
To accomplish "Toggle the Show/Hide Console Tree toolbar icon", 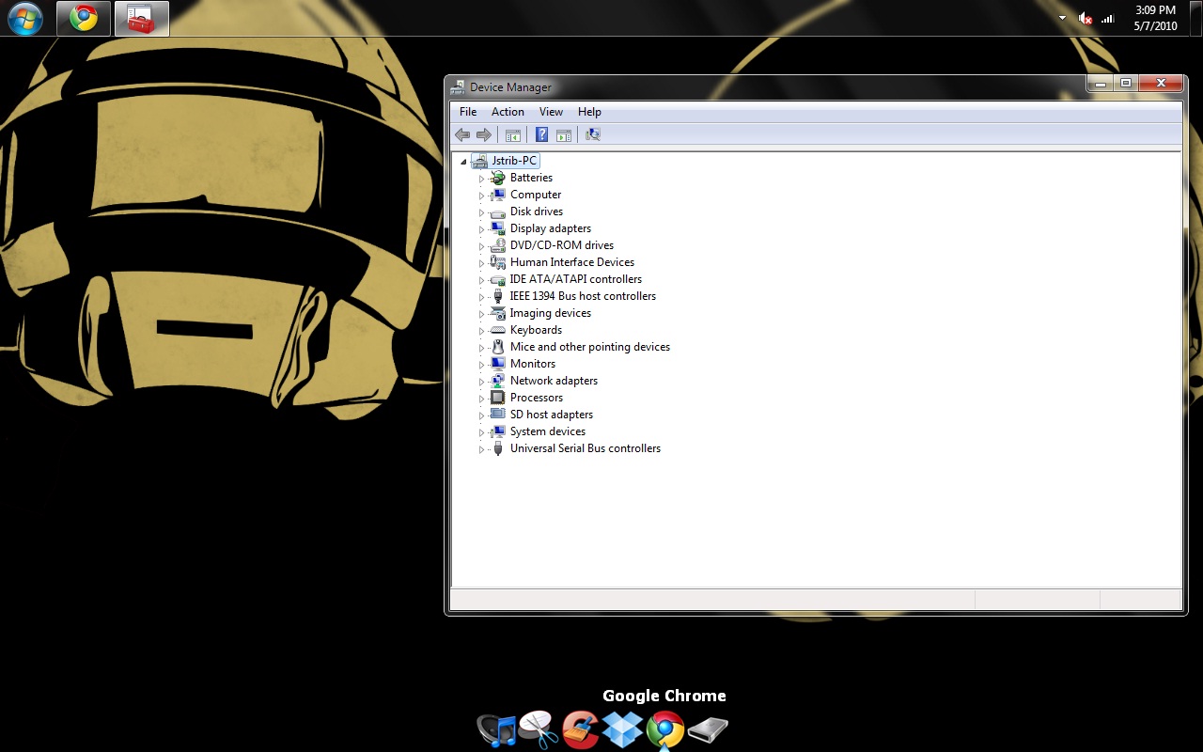I will click(x=512, y=134).
